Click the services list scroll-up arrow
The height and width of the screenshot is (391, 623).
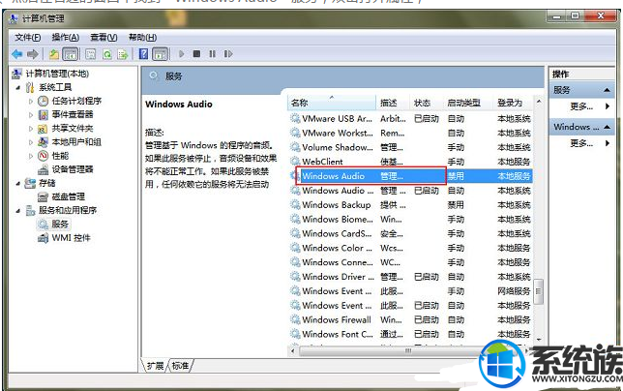pos(539,102)
